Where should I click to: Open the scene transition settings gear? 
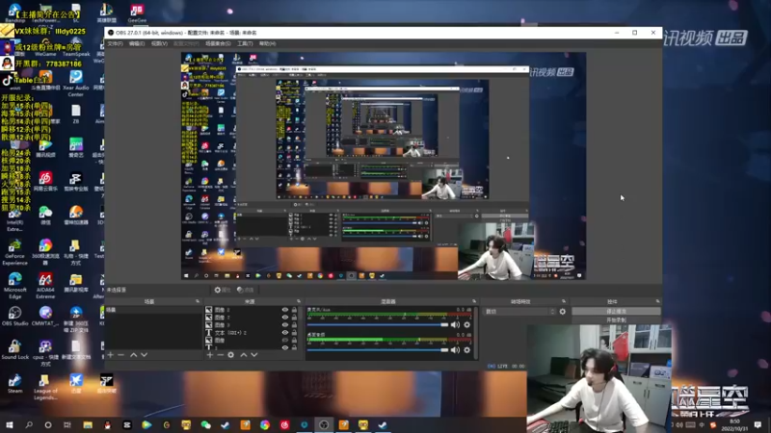point(563,311)
